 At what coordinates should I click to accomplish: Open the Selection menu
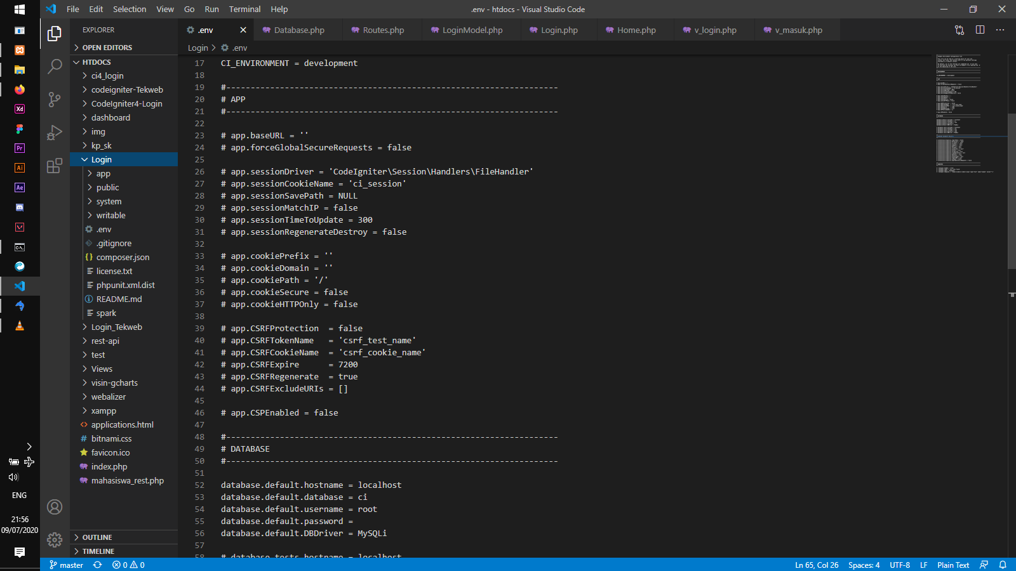130,9
